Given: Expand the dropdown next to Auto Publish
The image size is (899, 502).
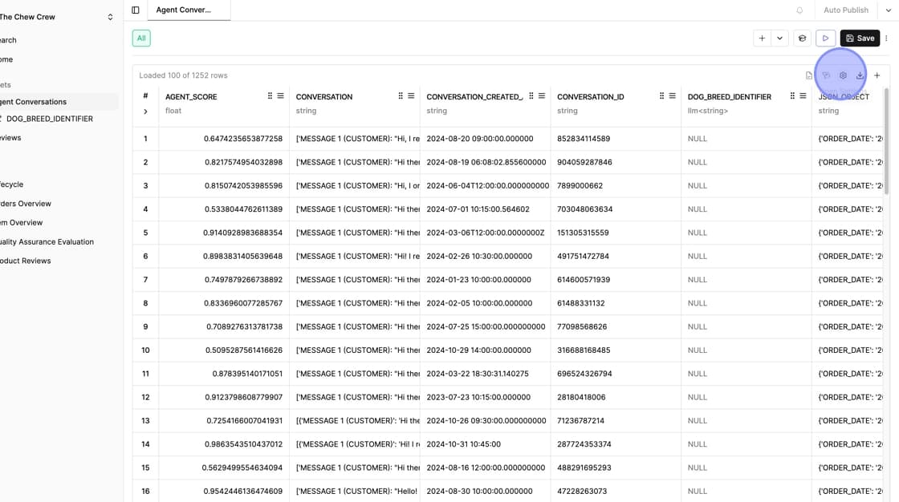Looking at the screenshot, I should pyautogui.click(x=888, y=10).
